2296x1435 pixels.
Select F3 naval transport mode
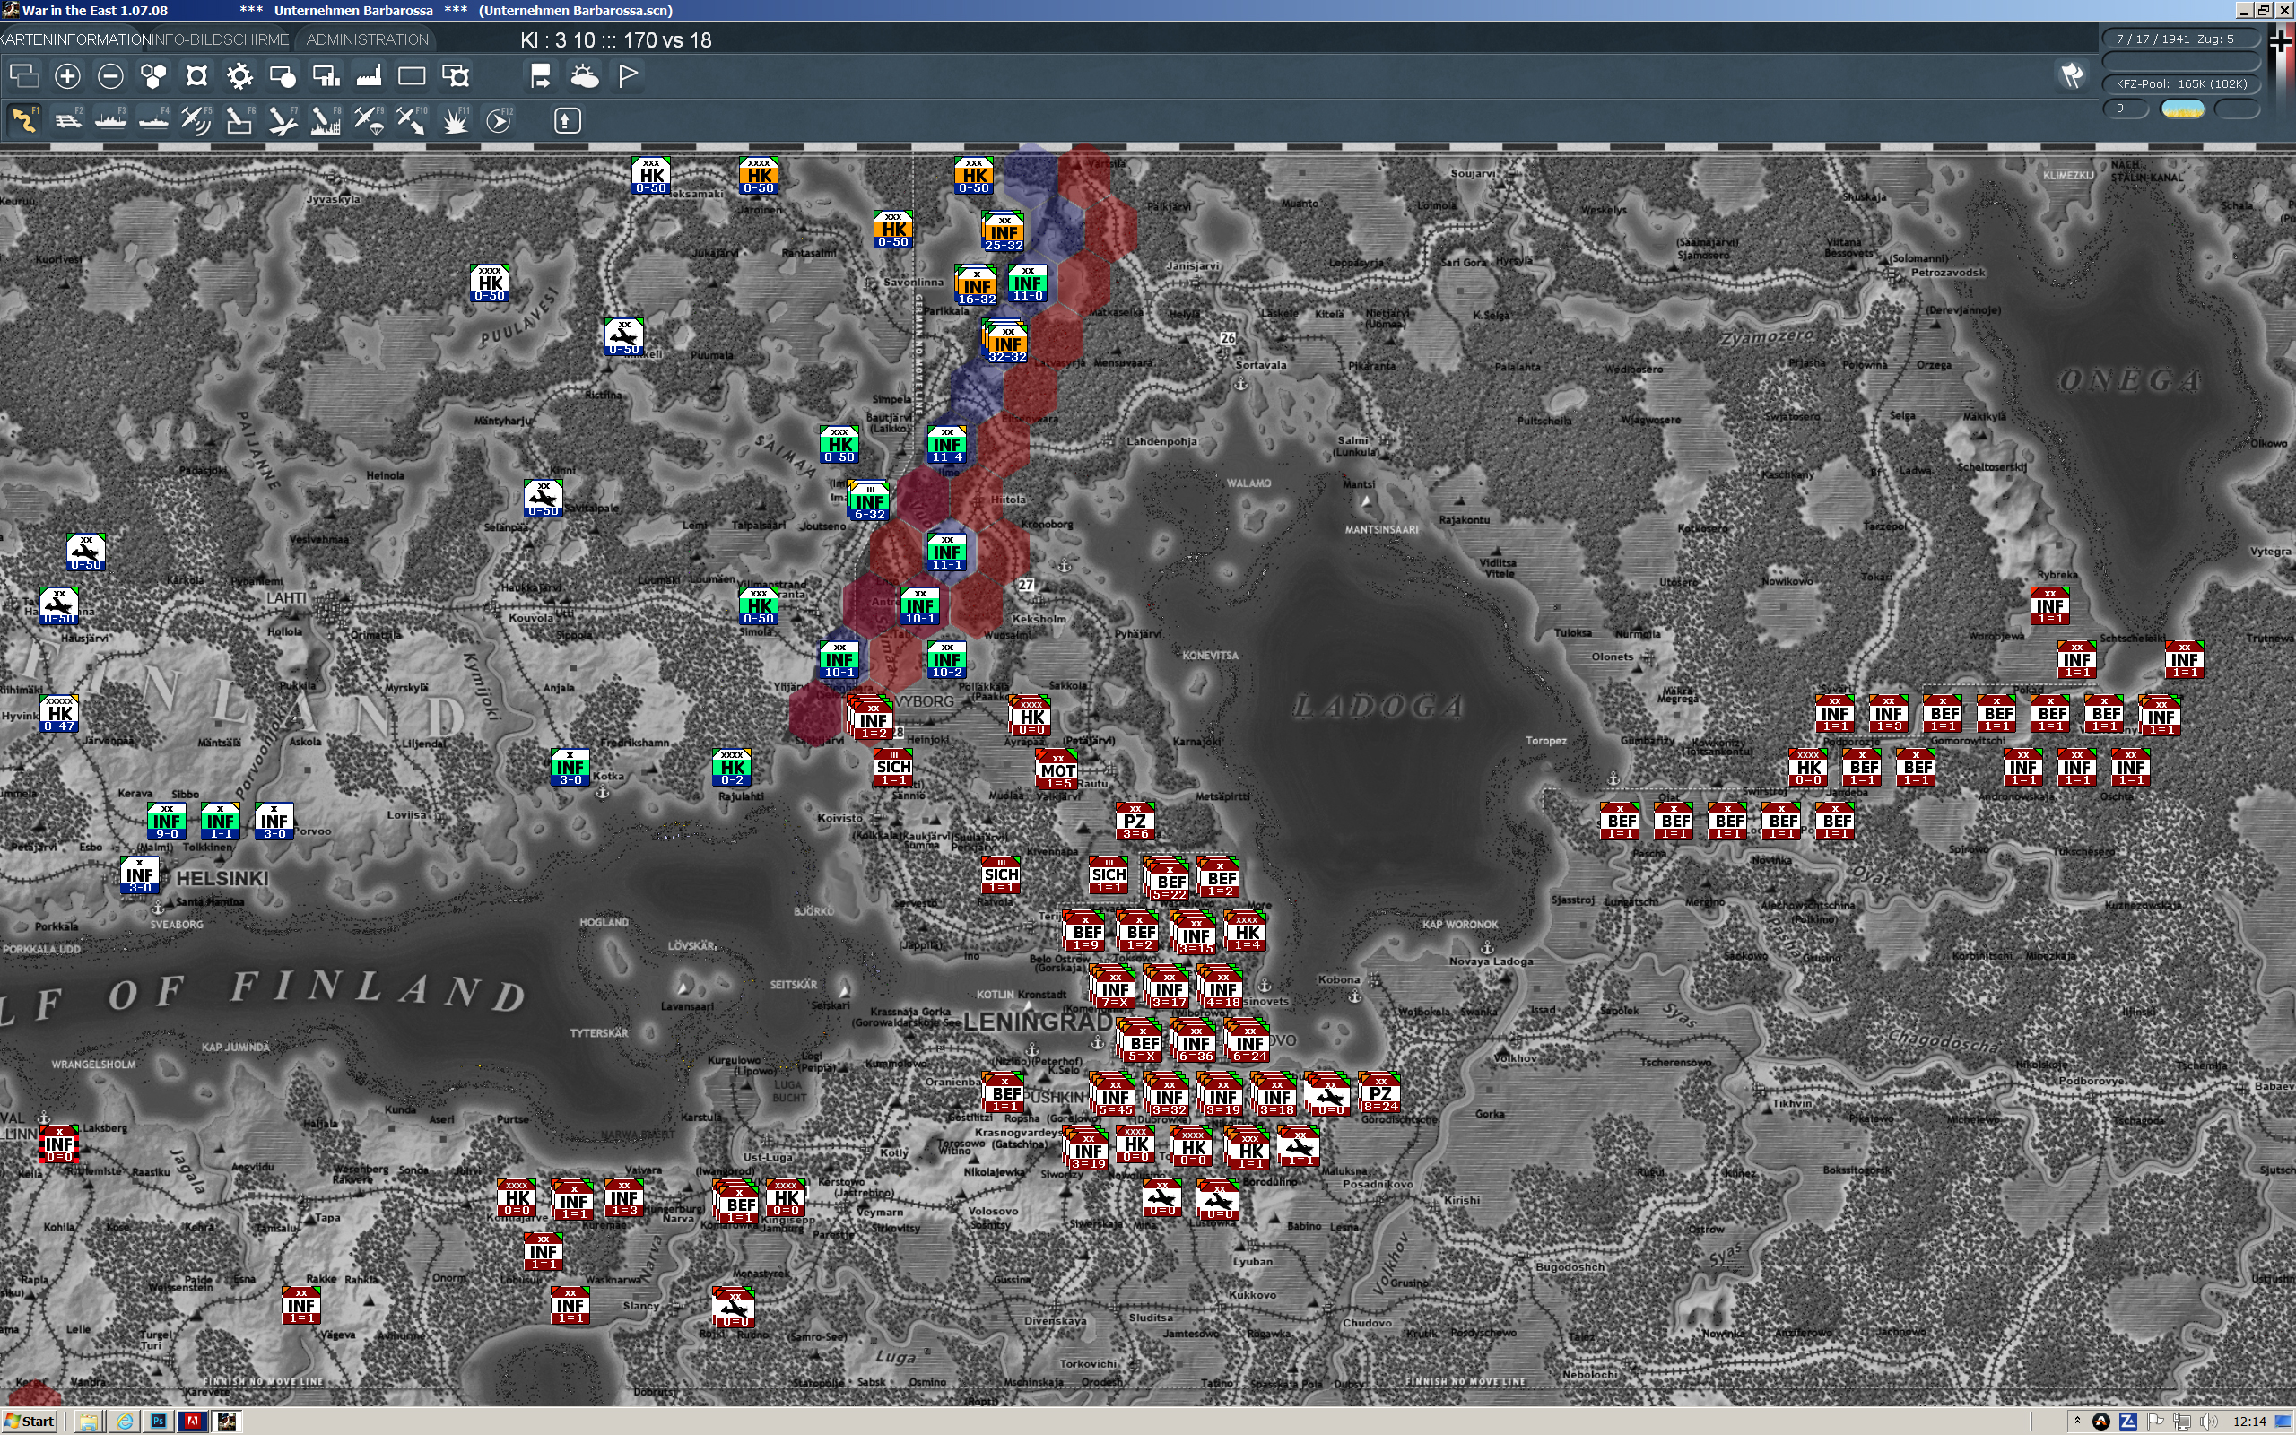tap(111, 120)
